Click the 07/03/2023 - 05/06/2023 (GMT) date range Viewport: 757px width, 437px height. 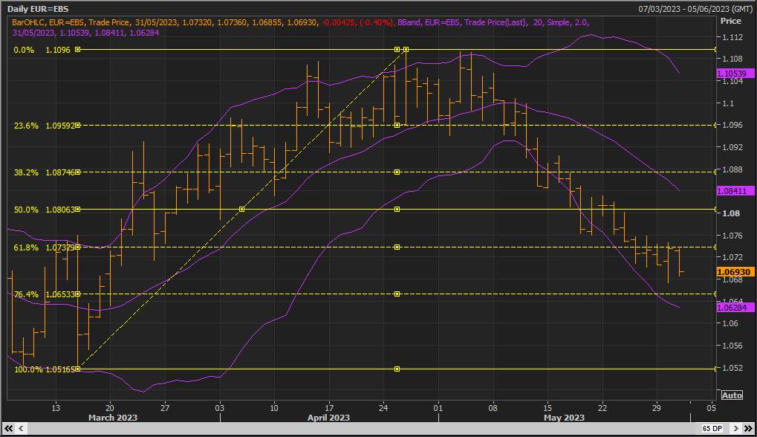click(x=695, y=9)
